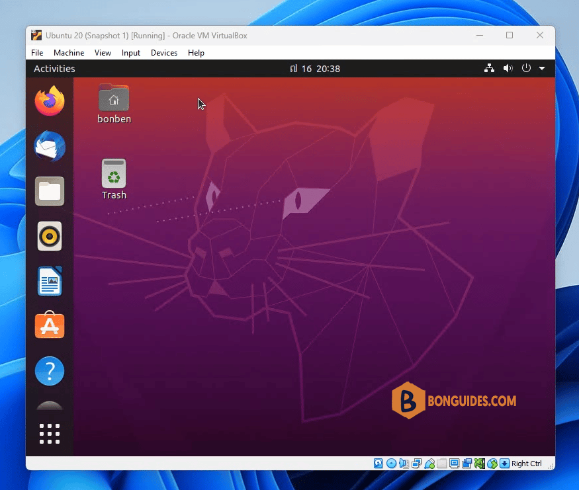Open LibreOffice Writer from the dock
The image size is (579, 490).
(x=50, y=281)
